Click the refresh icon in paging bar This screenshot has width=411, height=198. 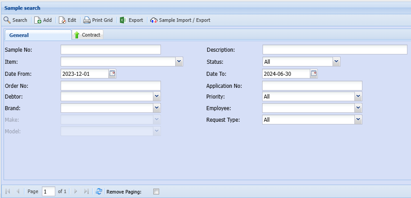pos(99,191)
